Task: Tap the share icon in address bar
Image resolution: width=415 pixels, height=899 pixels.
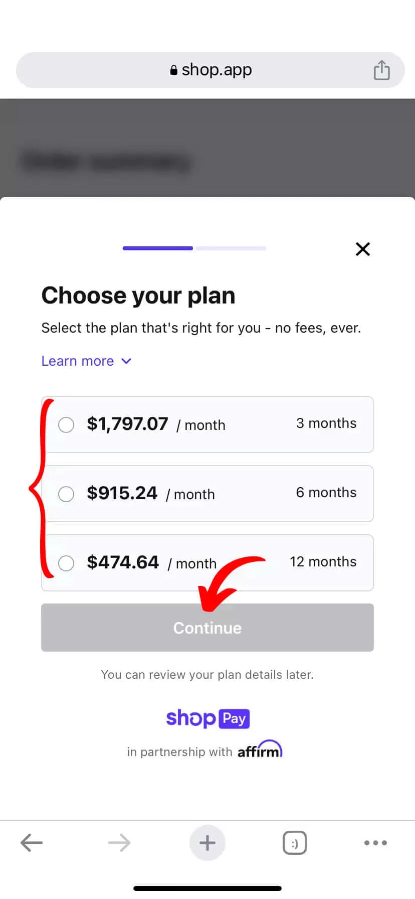Action: coord(381,70)
